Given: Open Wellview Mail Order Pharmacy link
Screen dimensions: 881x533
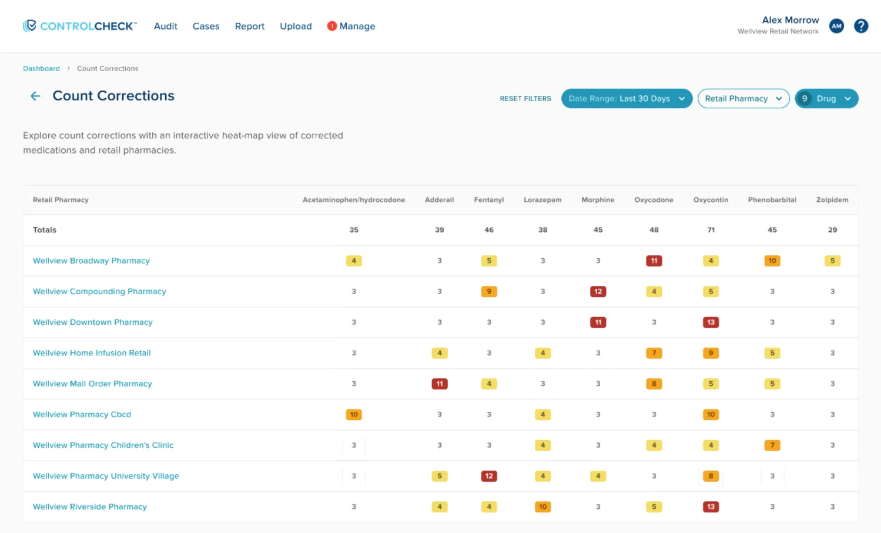Looking at the screenshot, I should (92, 384).
